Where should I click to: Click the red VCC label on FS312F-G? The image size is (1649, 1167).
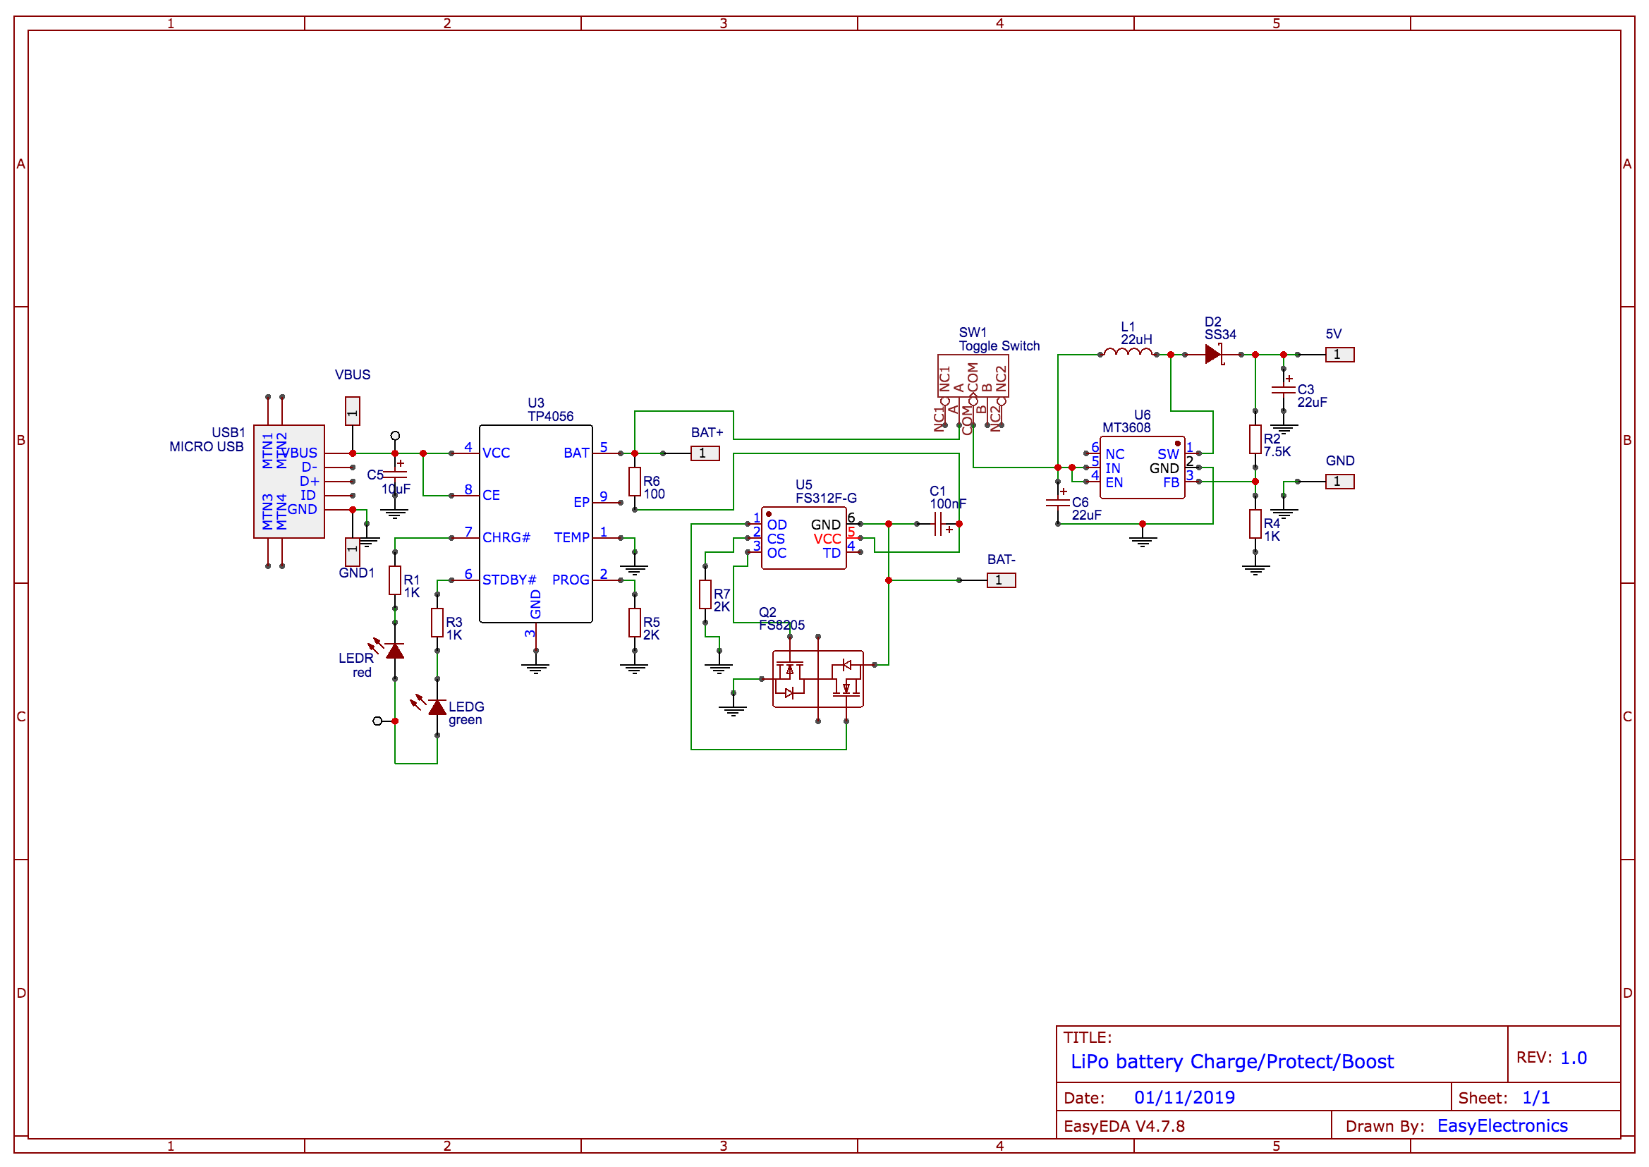click(x=827, y=539)
